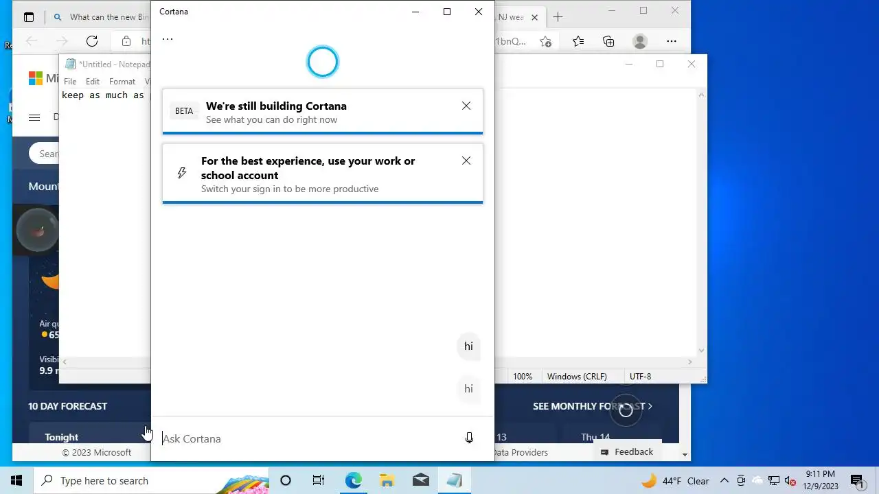Open the 'use your work or school account' card
Screen dimensions: 879x494
coord(323,174)
